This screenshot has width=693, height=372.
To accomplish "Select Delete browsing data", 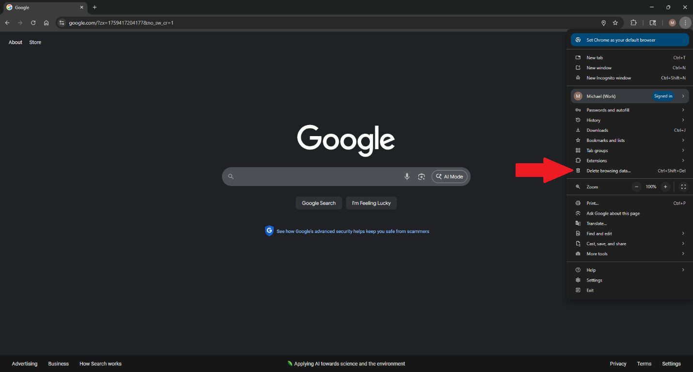I will (x=630, y=171).
